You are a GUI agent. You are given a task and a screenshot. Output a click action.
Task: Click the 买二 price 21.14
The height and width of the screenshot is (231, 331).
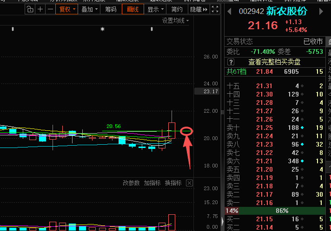(265, 227)
